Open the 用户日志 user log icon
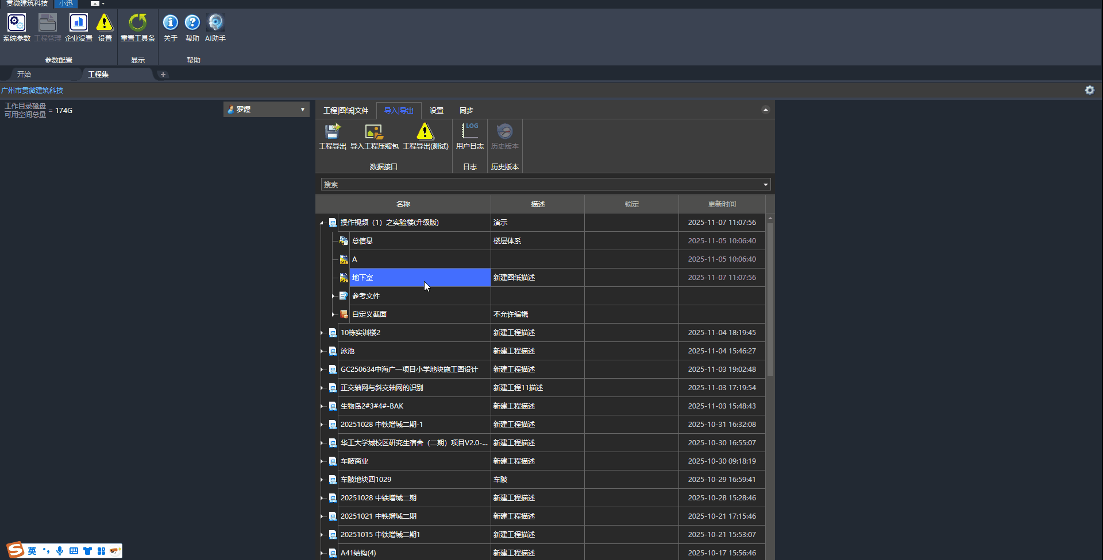Screen dimensions: 1103x560 click(x=469, y=133)
